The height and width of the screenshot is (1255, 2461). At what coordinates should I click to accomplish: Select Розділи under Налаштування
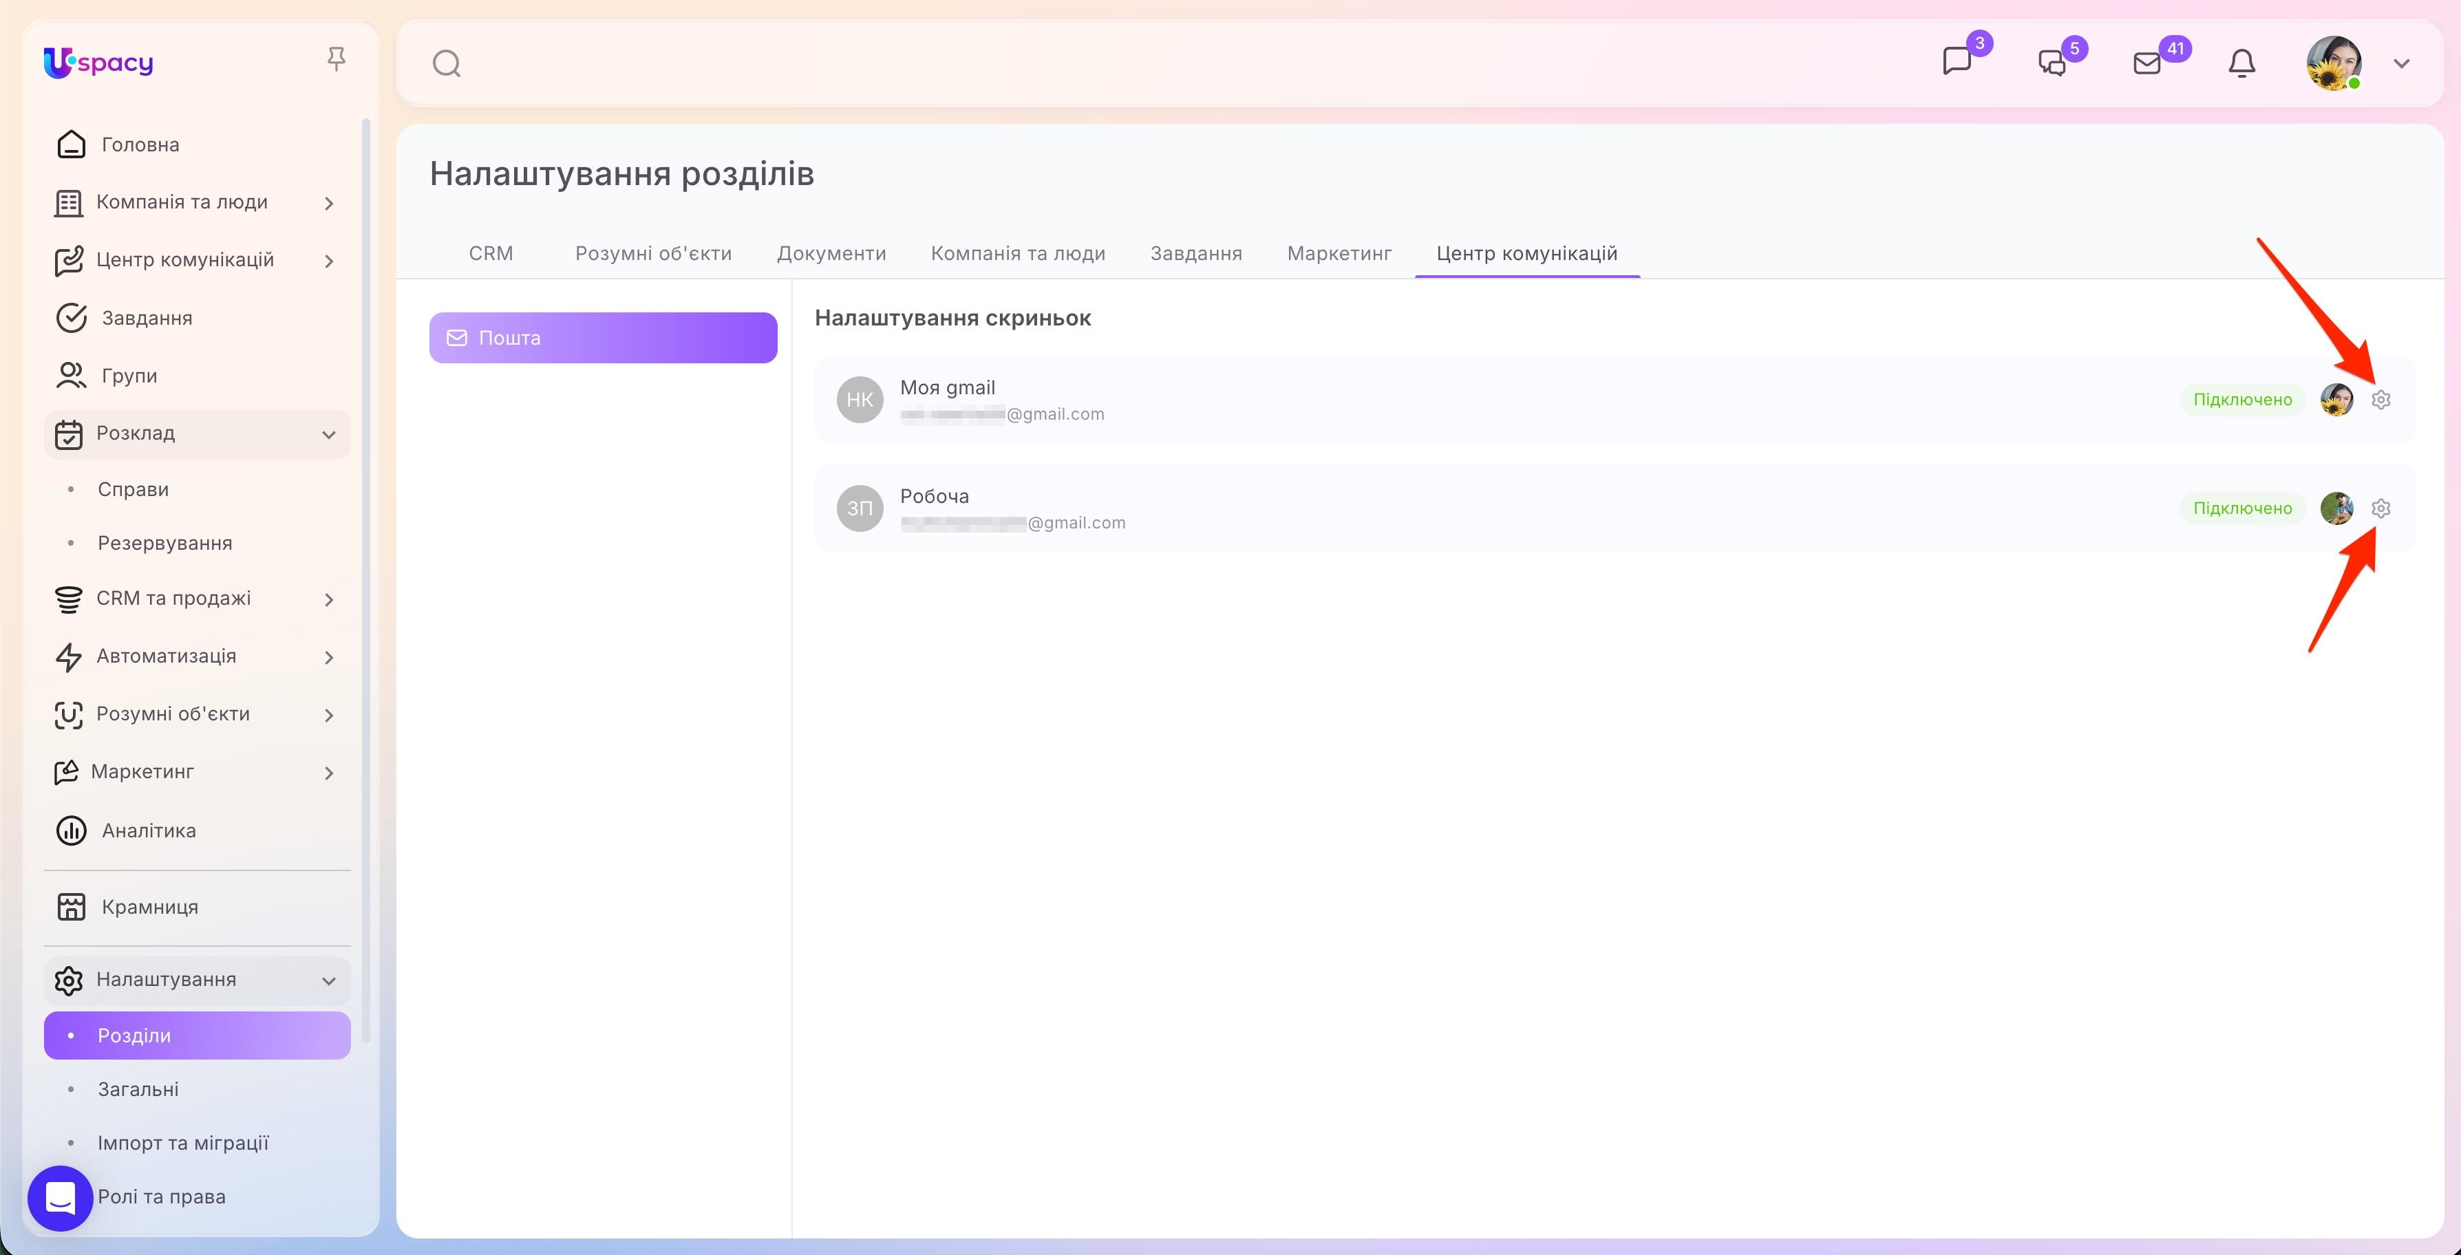(x=197, y=1036)
